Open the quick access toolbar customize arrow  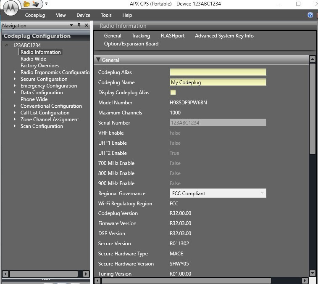pyautogui.click(x=47, y=4)
